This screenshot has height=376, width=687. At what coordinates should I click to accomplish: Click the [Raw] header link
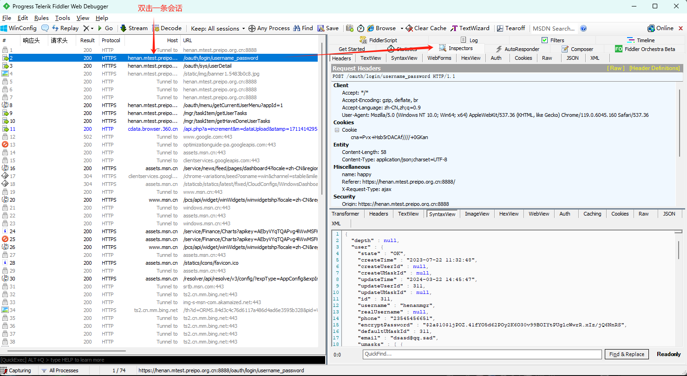(x=616, y=68)
